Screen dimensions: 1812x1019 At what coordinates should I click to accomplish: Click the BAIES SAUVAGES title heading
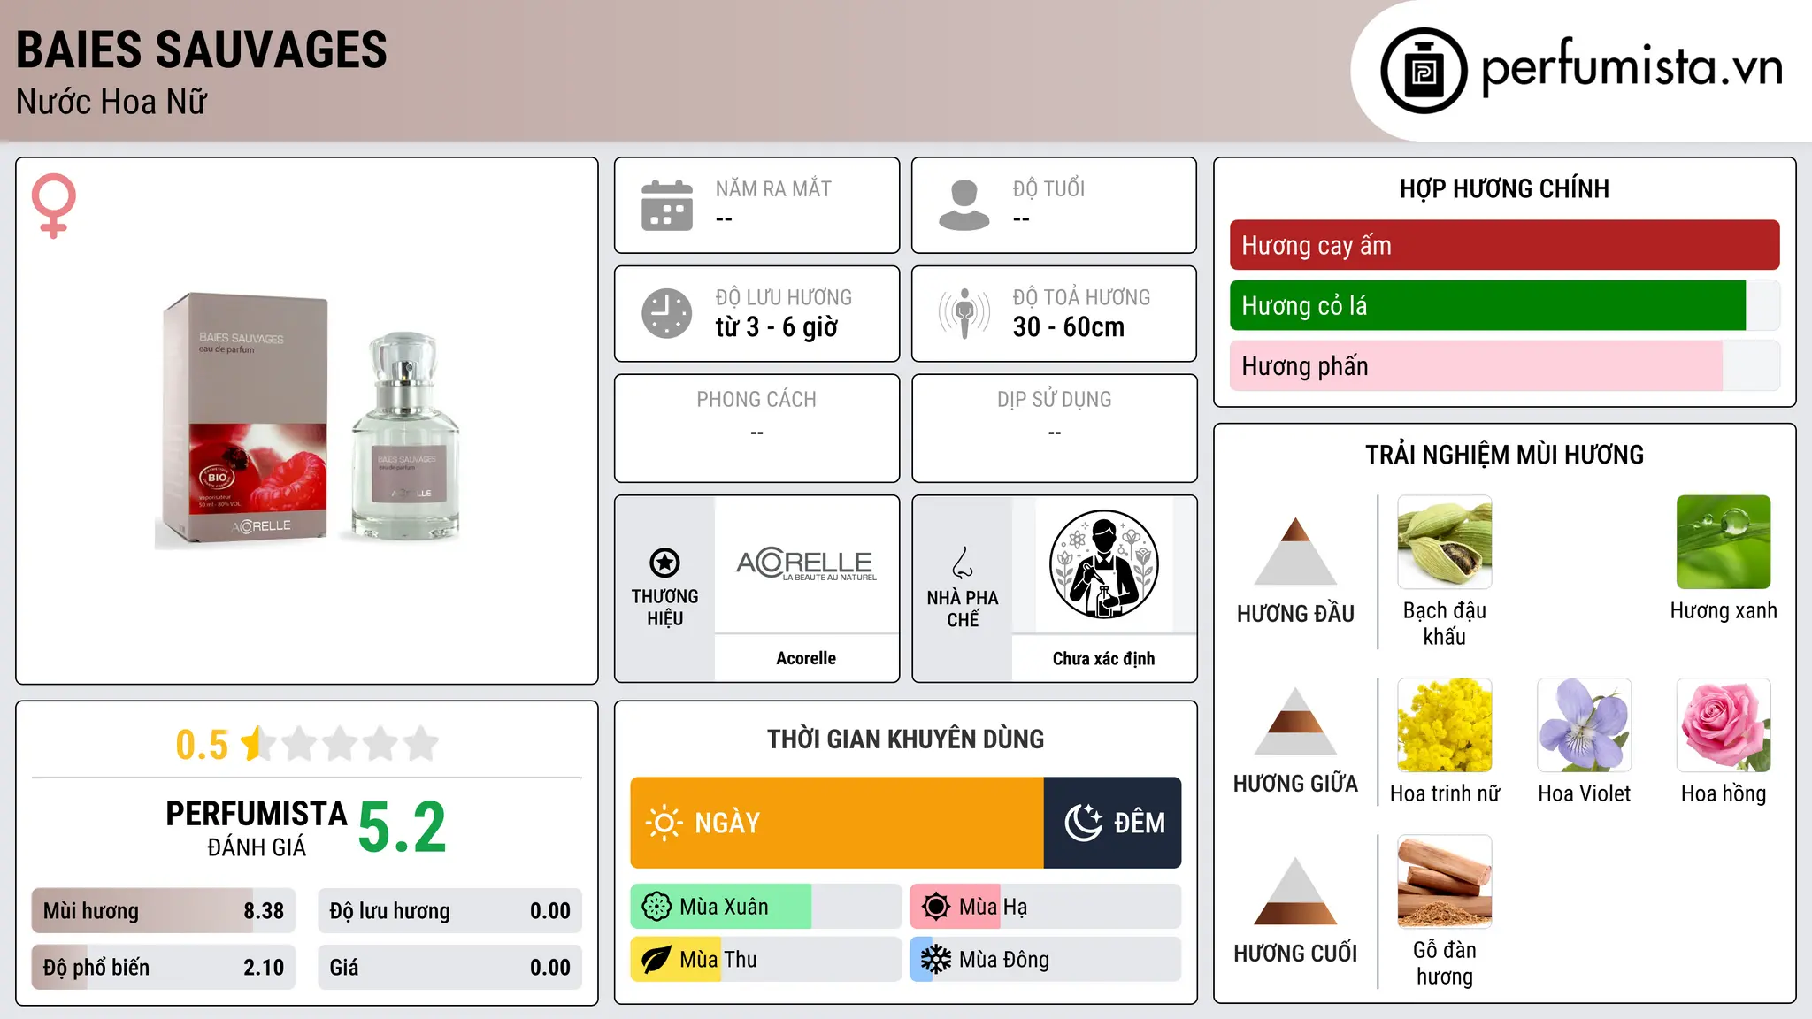(202, 50)
